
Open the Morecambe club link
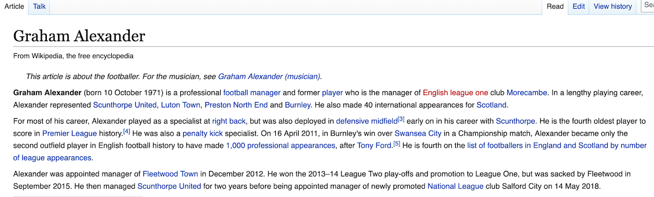click(526, 92)
